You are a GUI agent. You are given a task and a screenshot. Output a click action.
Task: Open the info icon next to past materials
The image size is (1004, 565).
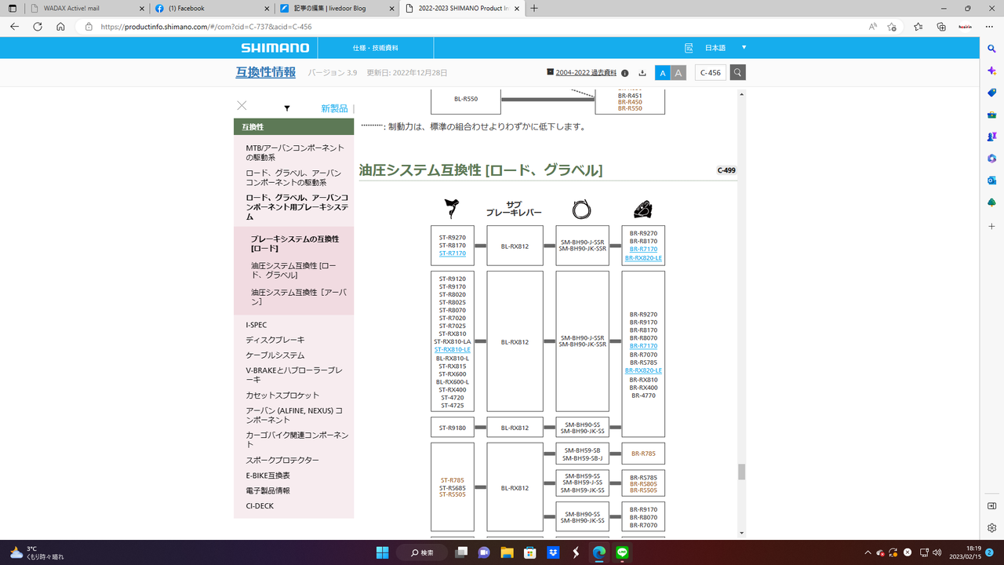tap(624, 73)
